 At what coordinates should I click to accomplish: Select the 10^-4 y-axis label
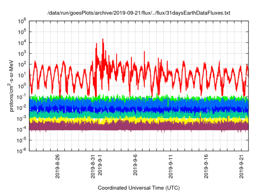coord(21,129)
